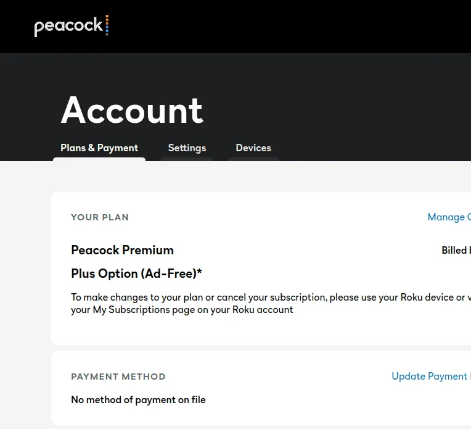Viewport: 471px width, 429px height.
Task: Click the white underline below Plans & Payment
Action: click(x=99, y=159)
